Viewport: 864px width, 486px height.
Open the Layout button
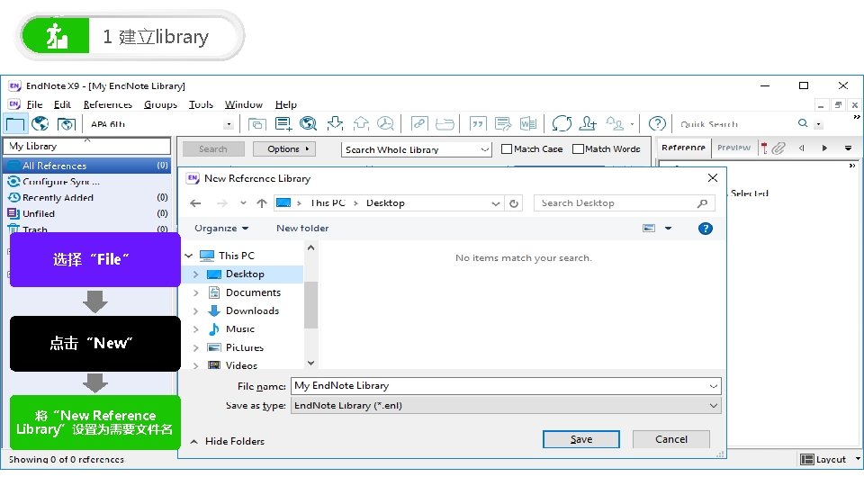click(x=823, y=460)
